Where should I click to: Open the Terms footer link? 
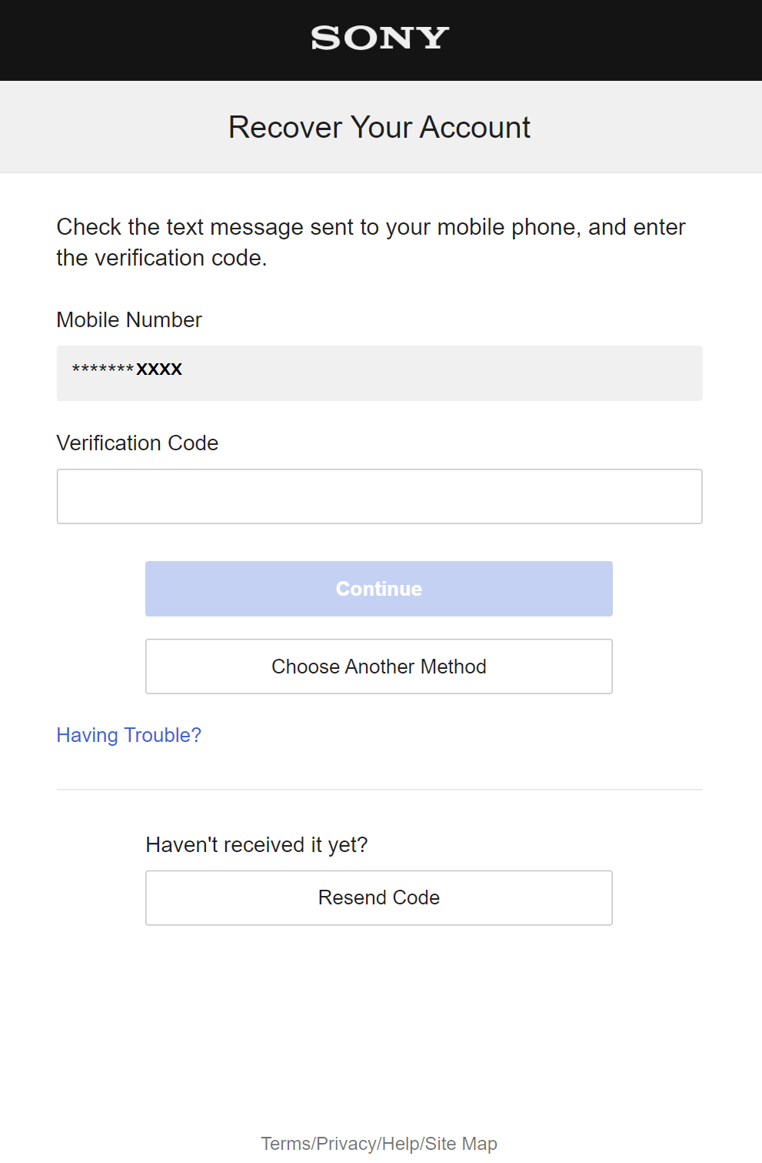pos(285,1144)
